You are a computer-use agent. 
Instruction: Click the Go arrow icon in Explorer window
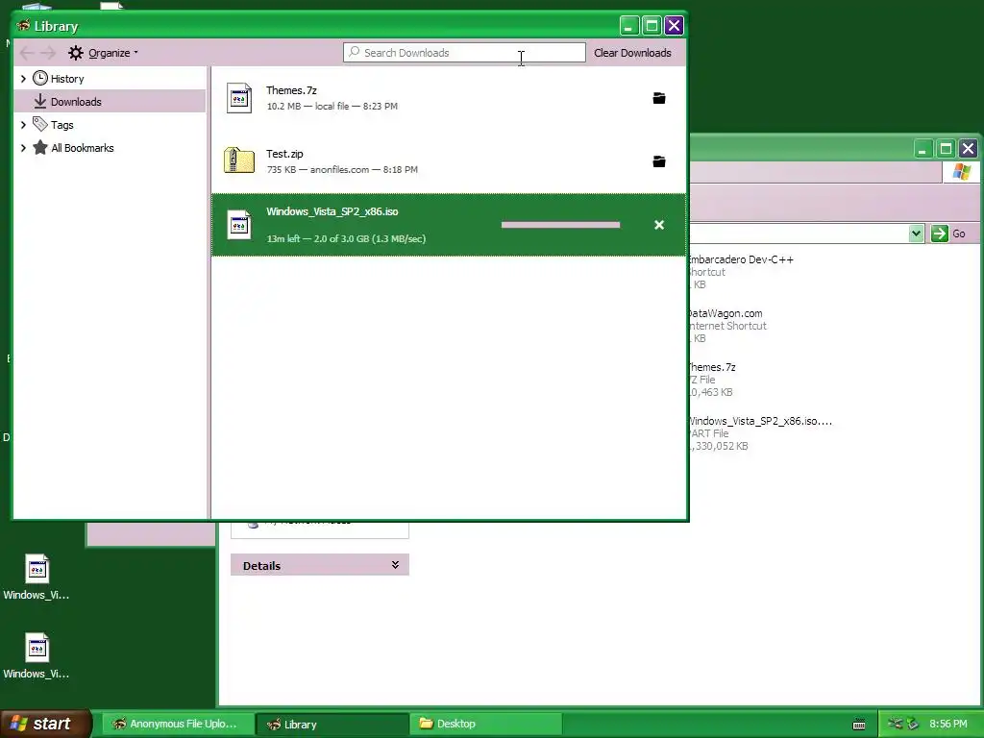point(940,234)
